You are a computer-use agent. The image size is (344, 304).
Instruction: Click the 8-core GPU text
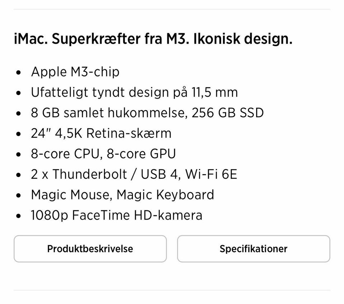pos(141,154)
